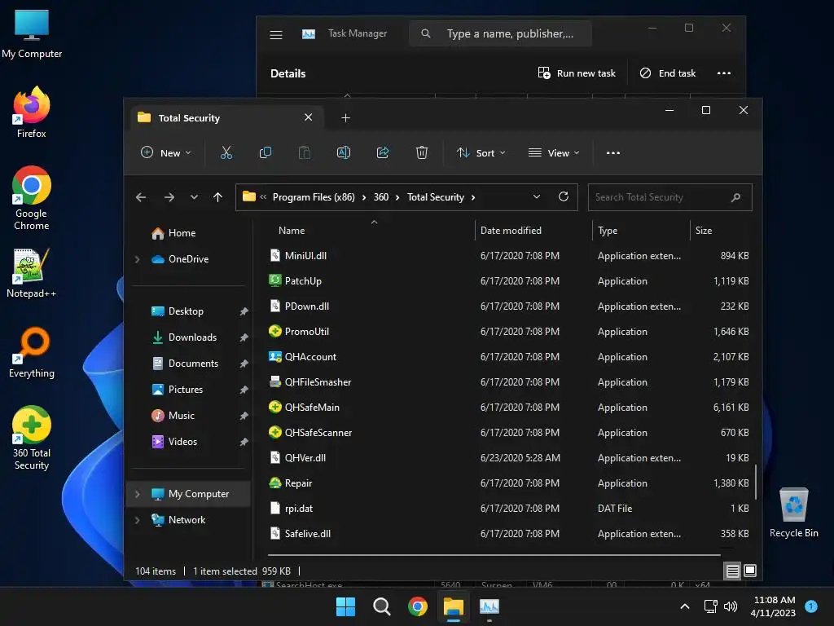834x626 pixels.
Task: Click the Windows Start button on taskbar
Action: (345, 606)
